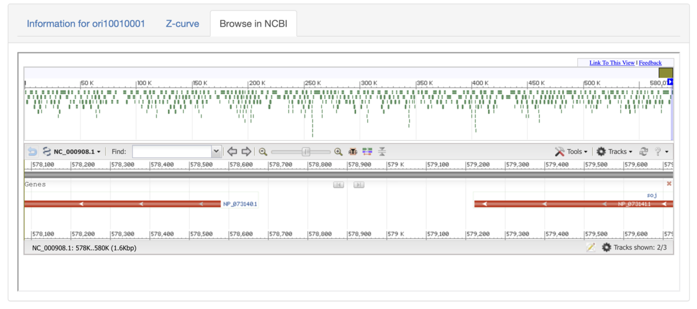The width and height of the screenshot is (697, 309).
Task: Click the 579 K label on top ruler
Action: tap(396, 165)
